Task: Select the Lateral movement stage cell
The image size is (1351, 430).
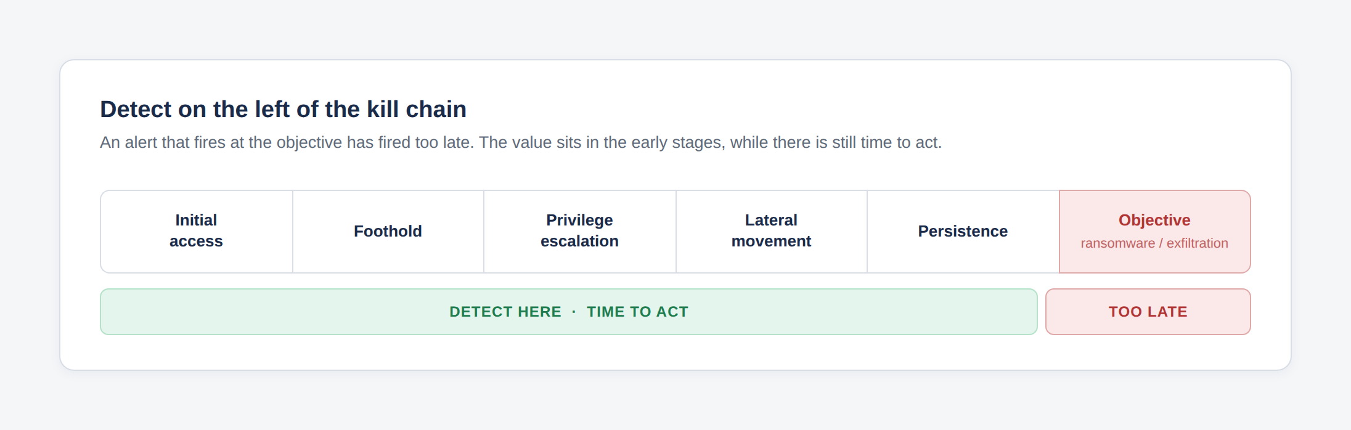Action: click(772, 232)
